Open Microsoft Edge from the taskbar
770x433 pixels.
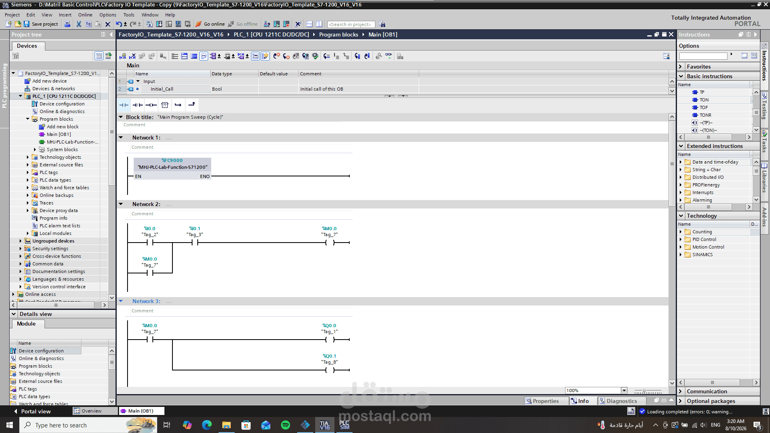click(207, 425)
